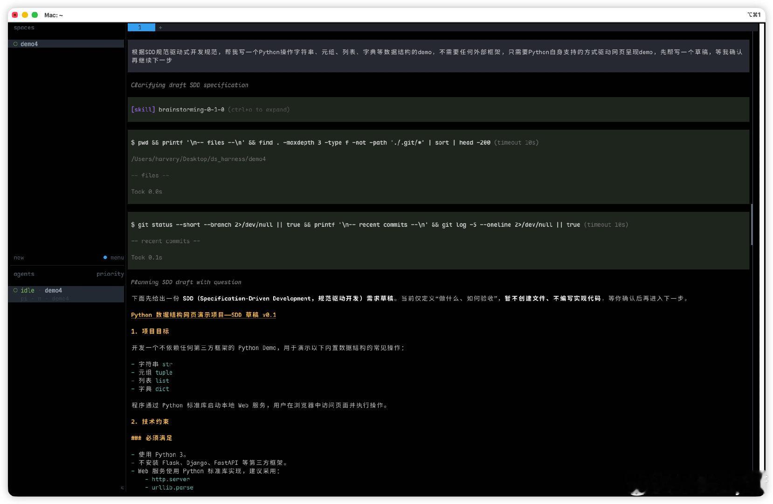This screenshot has width=773, height=504.
Task: Click the Python SDD draft v0.1 underlined heading
Action: point(203,315)
